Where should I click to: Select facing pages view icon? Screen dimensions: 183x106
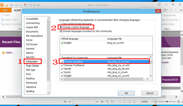click(129, 102)
